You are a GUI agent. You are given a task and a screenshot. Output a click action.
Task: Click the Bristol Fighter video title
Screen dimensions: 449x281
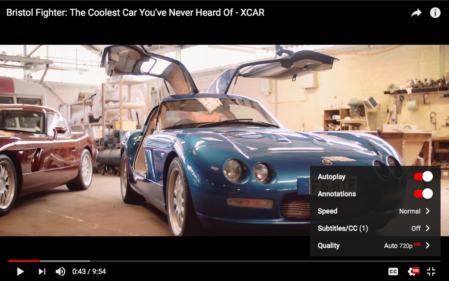click(x=135, y=13)
